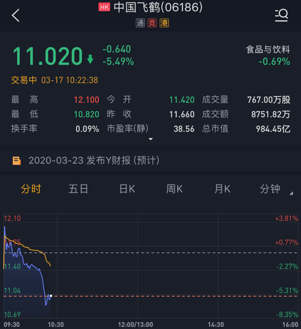Screen dimensions: 301x329
Task: Open the 2020-03-23 earnings report notice
Action: pyautogui.click(x=94, y=161)
